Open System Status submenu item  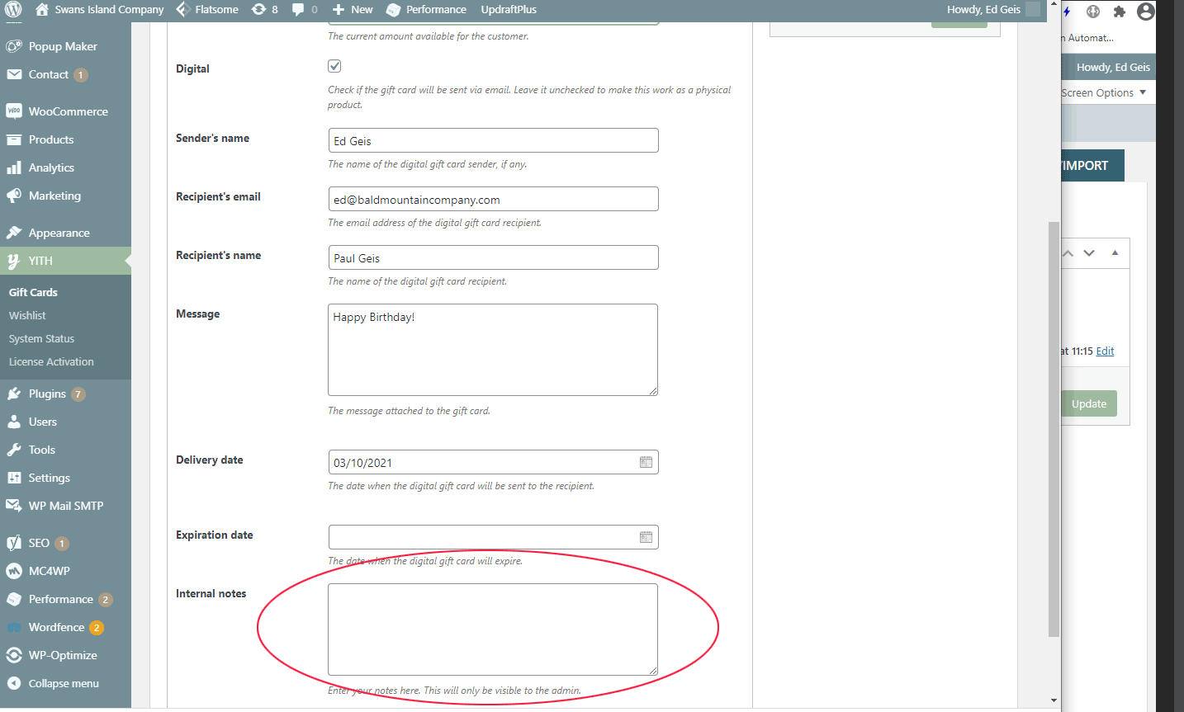[x=41, y=338]
